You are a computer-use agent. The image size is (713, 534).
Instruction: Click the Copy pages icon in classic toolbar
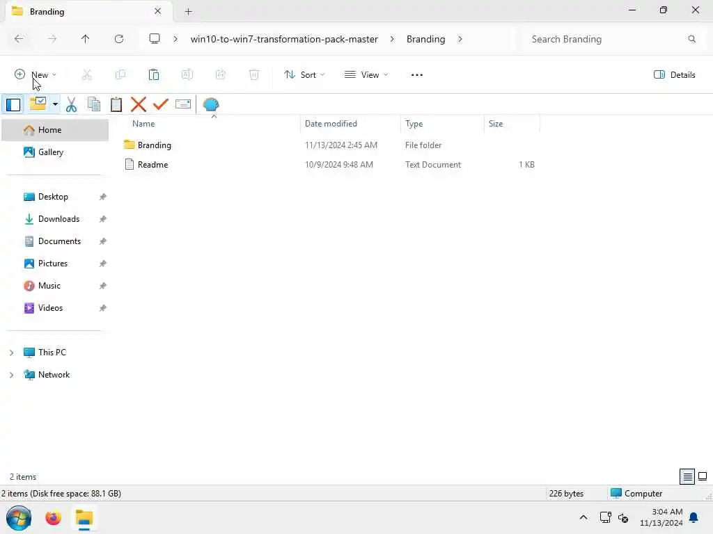94,105
